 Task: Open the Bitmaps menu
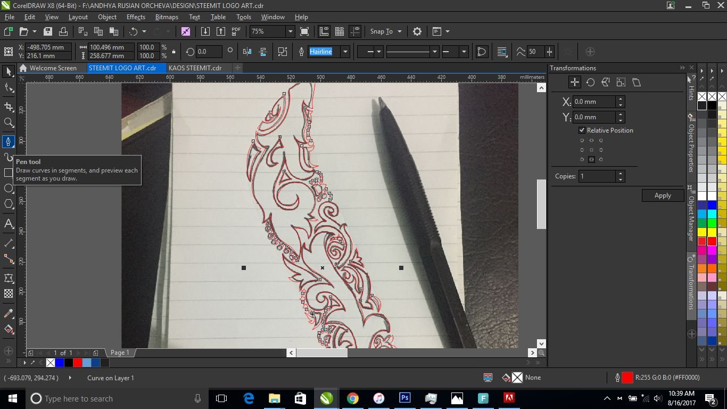(x=167, y=17)
